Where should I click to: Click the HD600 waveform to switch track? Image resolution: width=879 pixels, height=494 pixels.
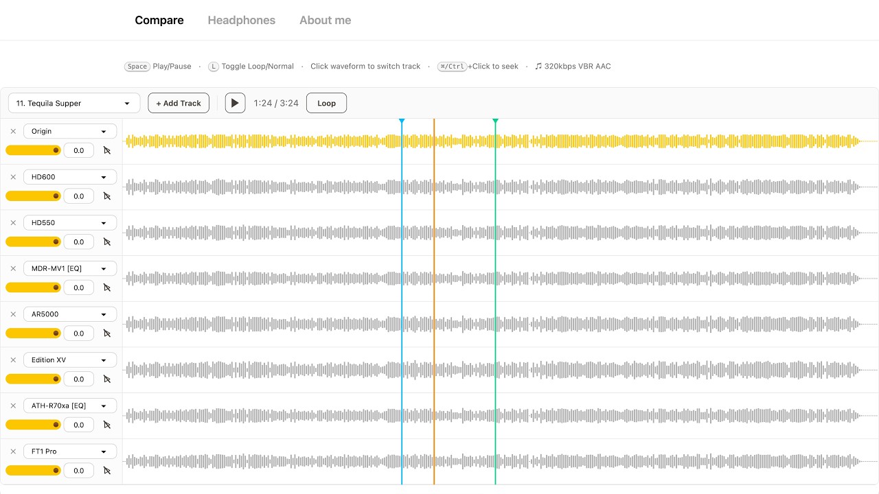501,187
